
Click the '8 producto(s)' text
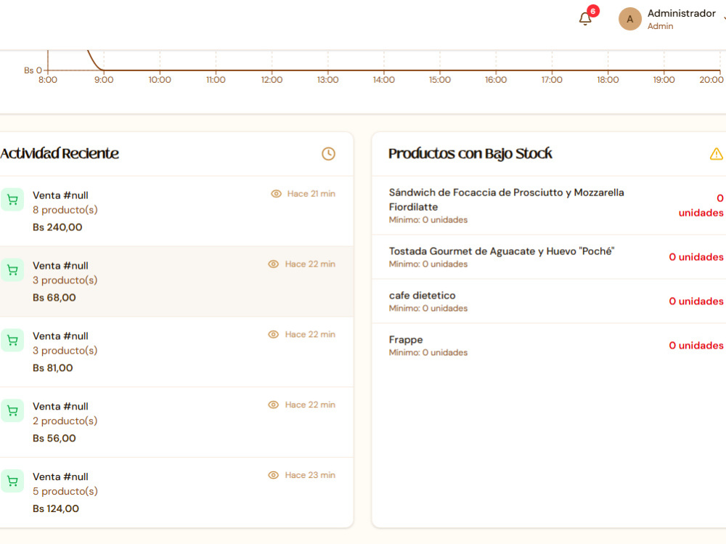65,210
